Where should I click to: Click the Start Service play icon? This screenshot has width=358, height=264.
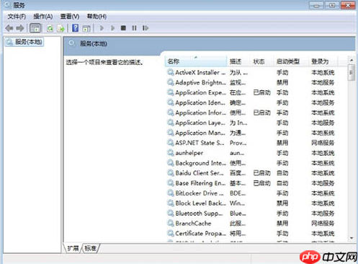102,28
